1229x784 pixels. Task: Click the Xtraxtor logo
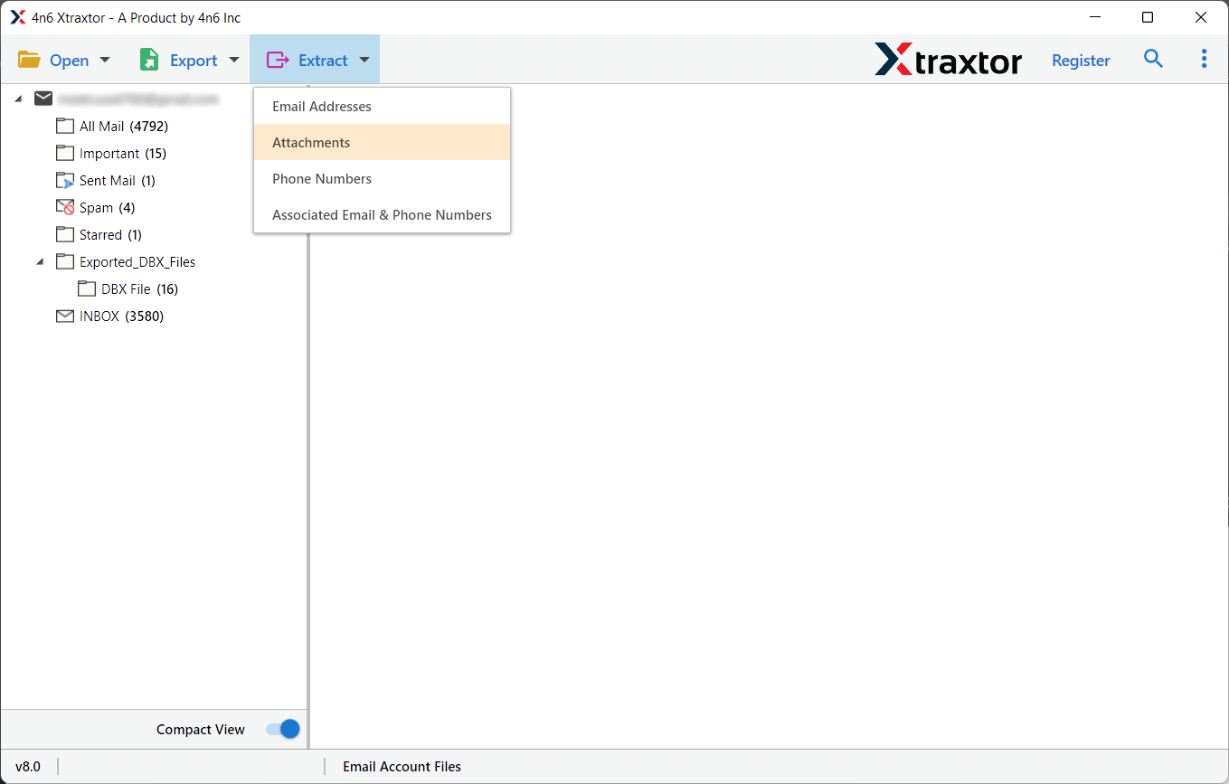pos(948,60)
